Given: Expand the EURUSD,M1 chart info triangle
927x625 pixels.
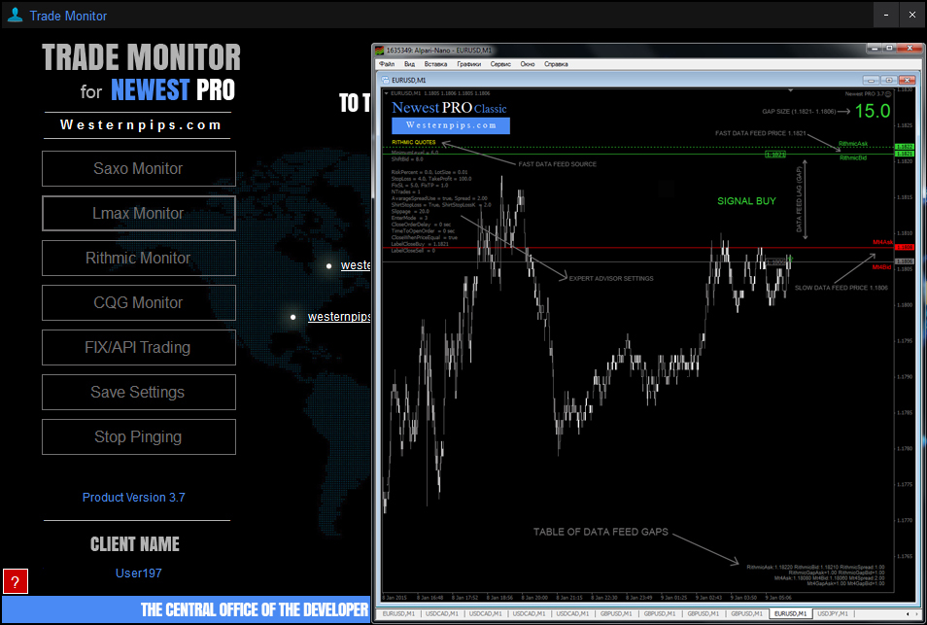Looking at the screenshot, I should point(387,93).
